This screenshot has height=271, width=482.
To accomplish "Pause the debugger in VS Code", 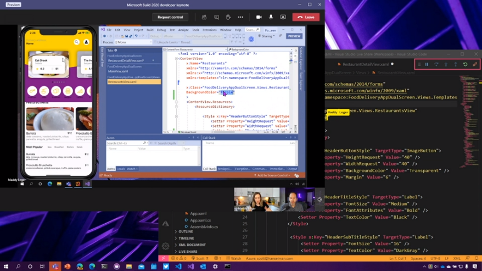I will tap(427, 64).
